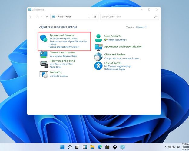Go back using the back arrow
This screenshot has width=189, height=151.
point(31,17)
